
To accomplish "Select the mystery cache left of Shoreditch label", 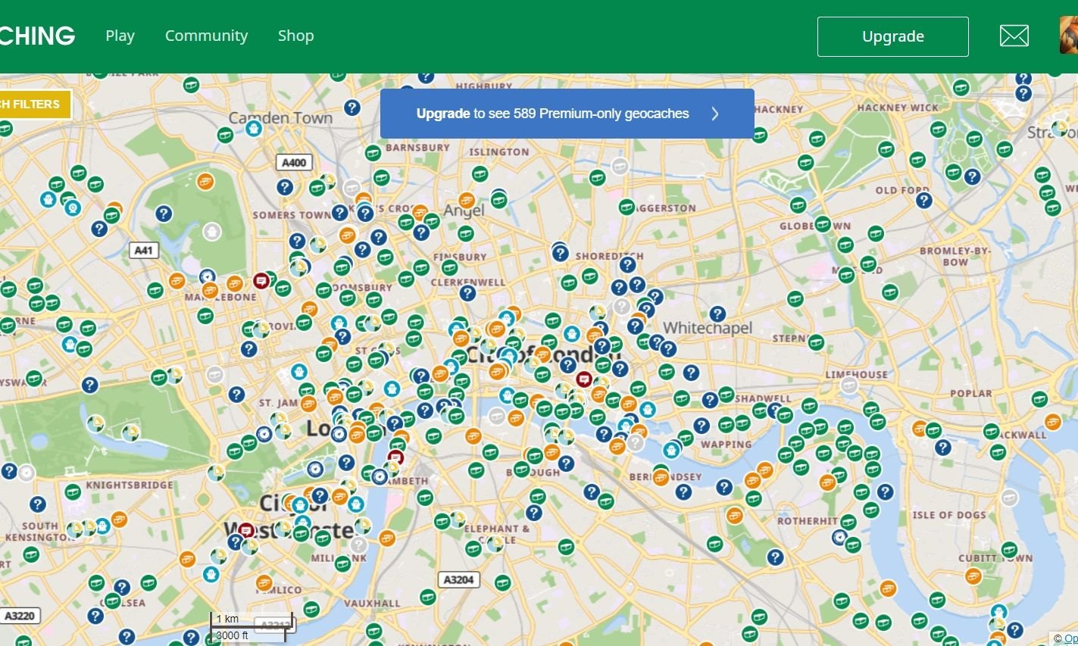I will coord(560,253).
